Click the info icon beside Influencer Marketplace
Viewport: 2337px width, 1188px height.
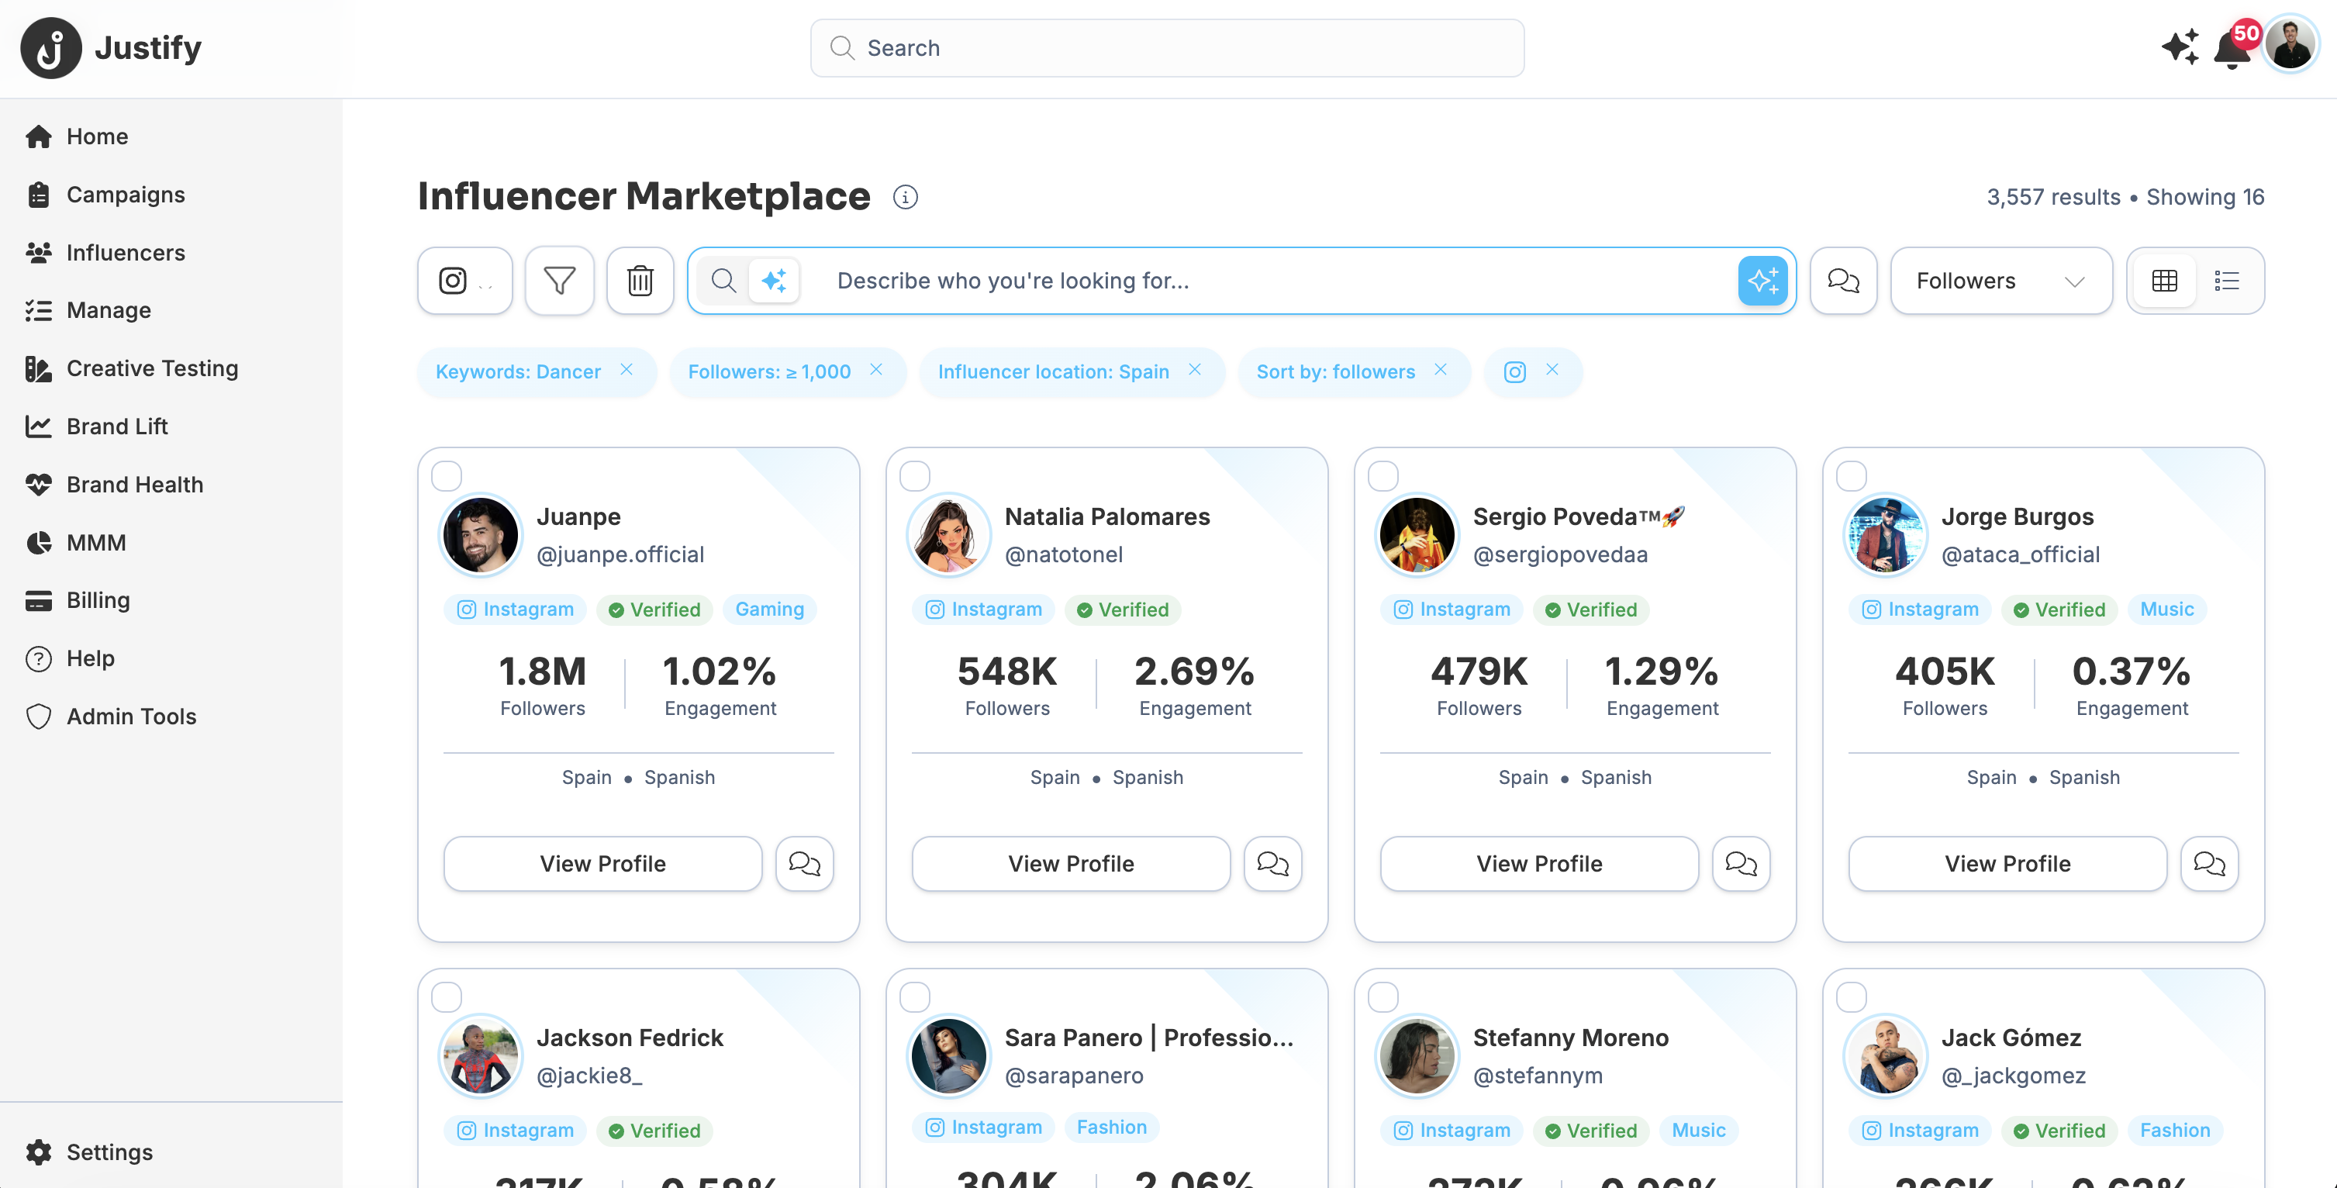pyautogui.click(x=905, y=196)
